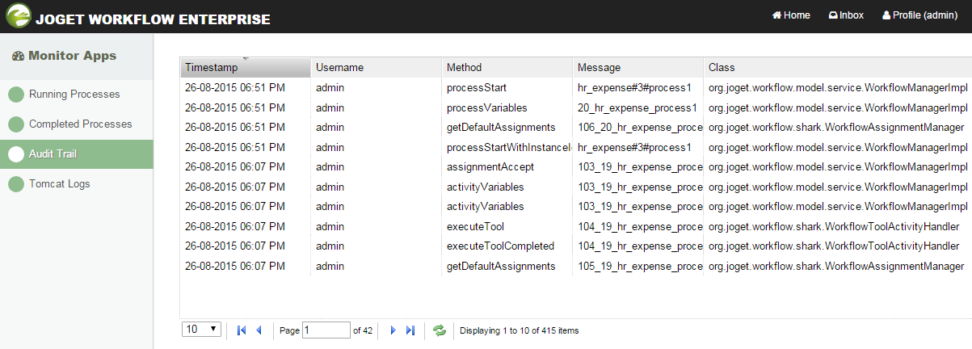The image size is (972, 349).
Task: Open the Inbox link
Action: (x=845, y=15)
